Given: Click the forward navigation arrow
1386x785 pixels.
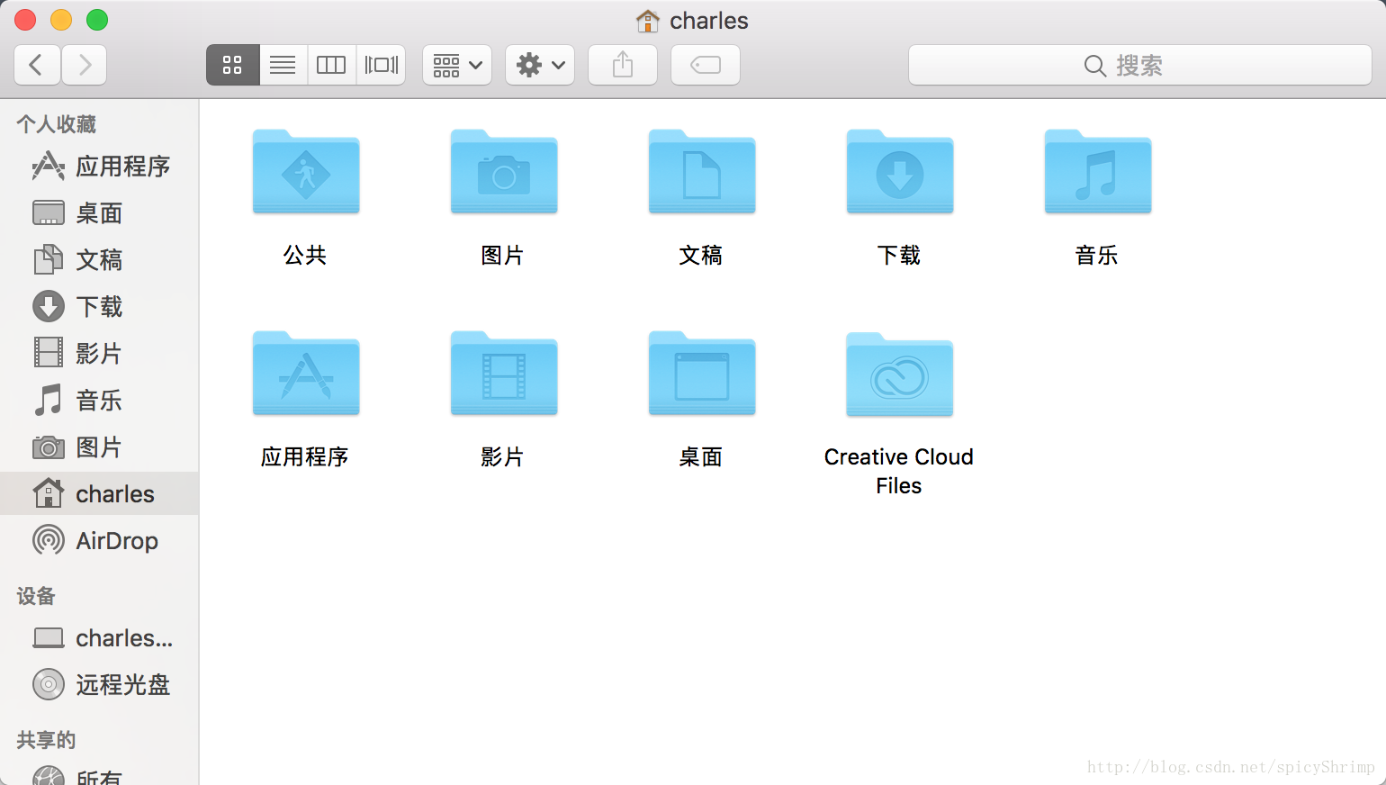Looking at the screenshot, I should pyautogui.click(x=84, y=64).
